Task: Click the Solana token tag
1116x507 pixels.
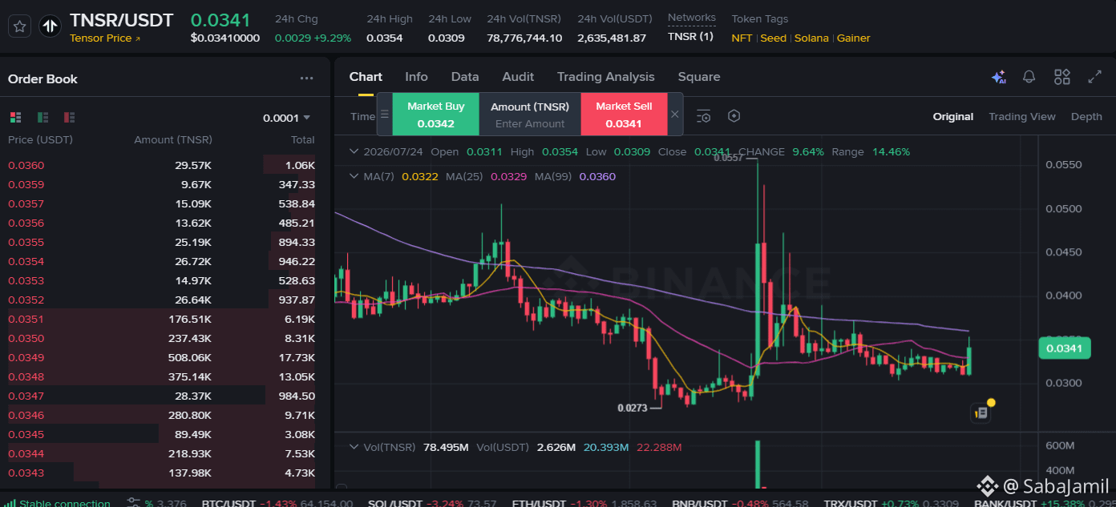Action: 811,38
